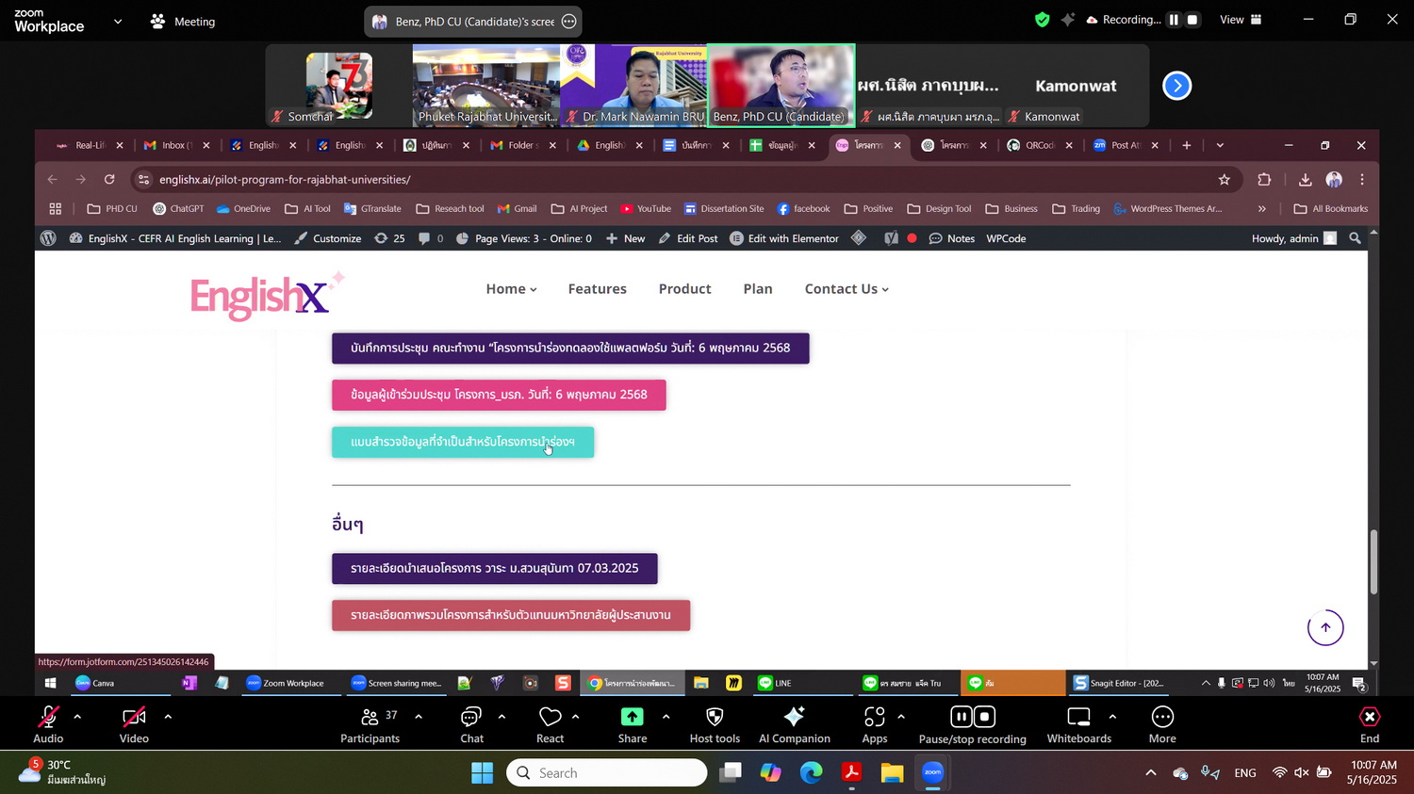
Task: Open File Explorer from the Windows taskbar
Action: (x=892, y=773)
